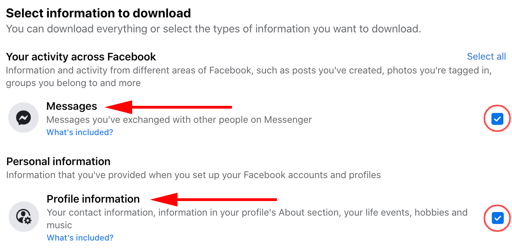The image size is (512, 250).
Task: Click the Personal information section header
Action: [58, 161]
